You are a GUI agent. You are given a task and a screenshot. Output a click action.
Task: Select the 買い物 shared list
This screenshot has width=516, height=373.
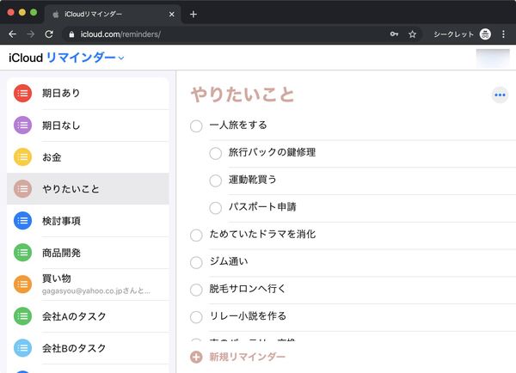tap(88, 284)
